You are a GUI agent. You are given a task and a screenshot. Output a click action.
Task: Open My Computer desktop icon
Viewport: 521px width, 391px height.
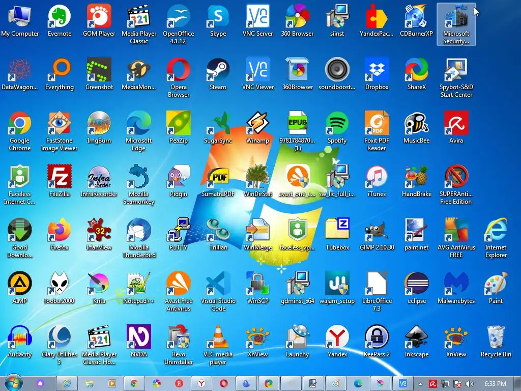(x=20, y=20)
